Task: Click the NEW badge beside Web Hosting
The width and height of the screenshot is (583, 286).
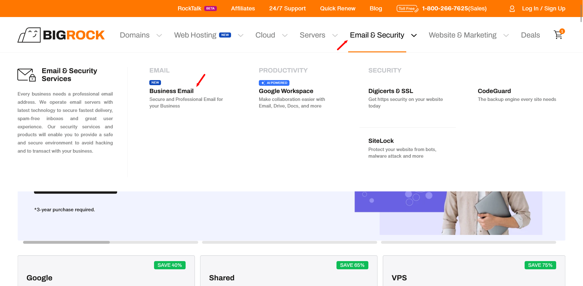Action: pyautogui.click(x=225, y=35)
